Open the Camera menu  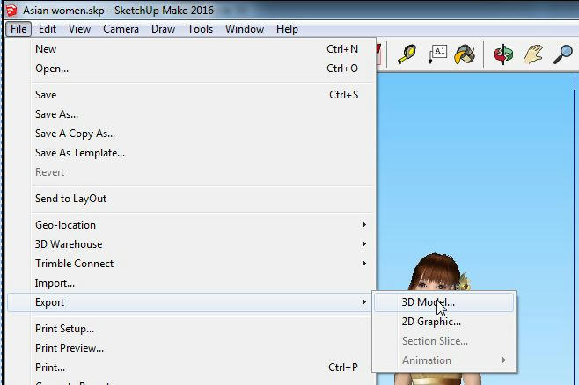(121, 29)
